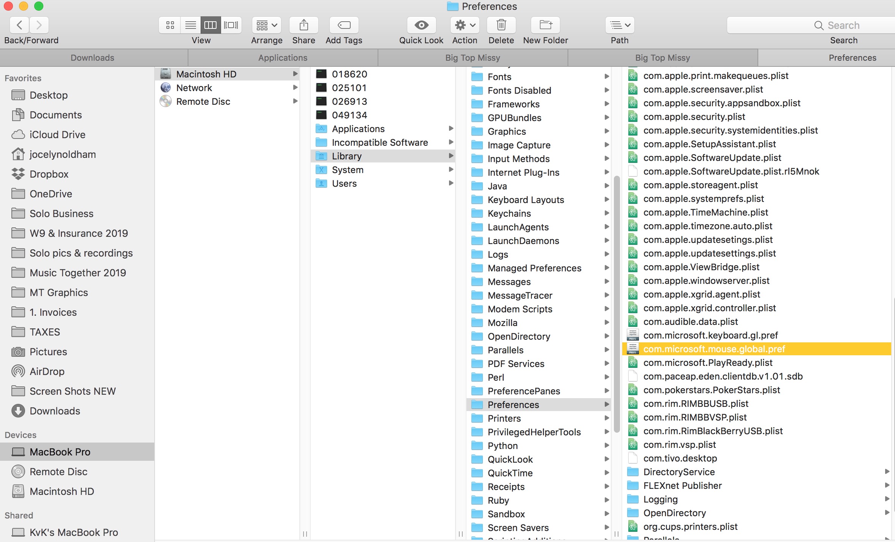895x542 pixels.
Task: Open Dropbox in the Favorites sidebar
Action: (49, 174)
